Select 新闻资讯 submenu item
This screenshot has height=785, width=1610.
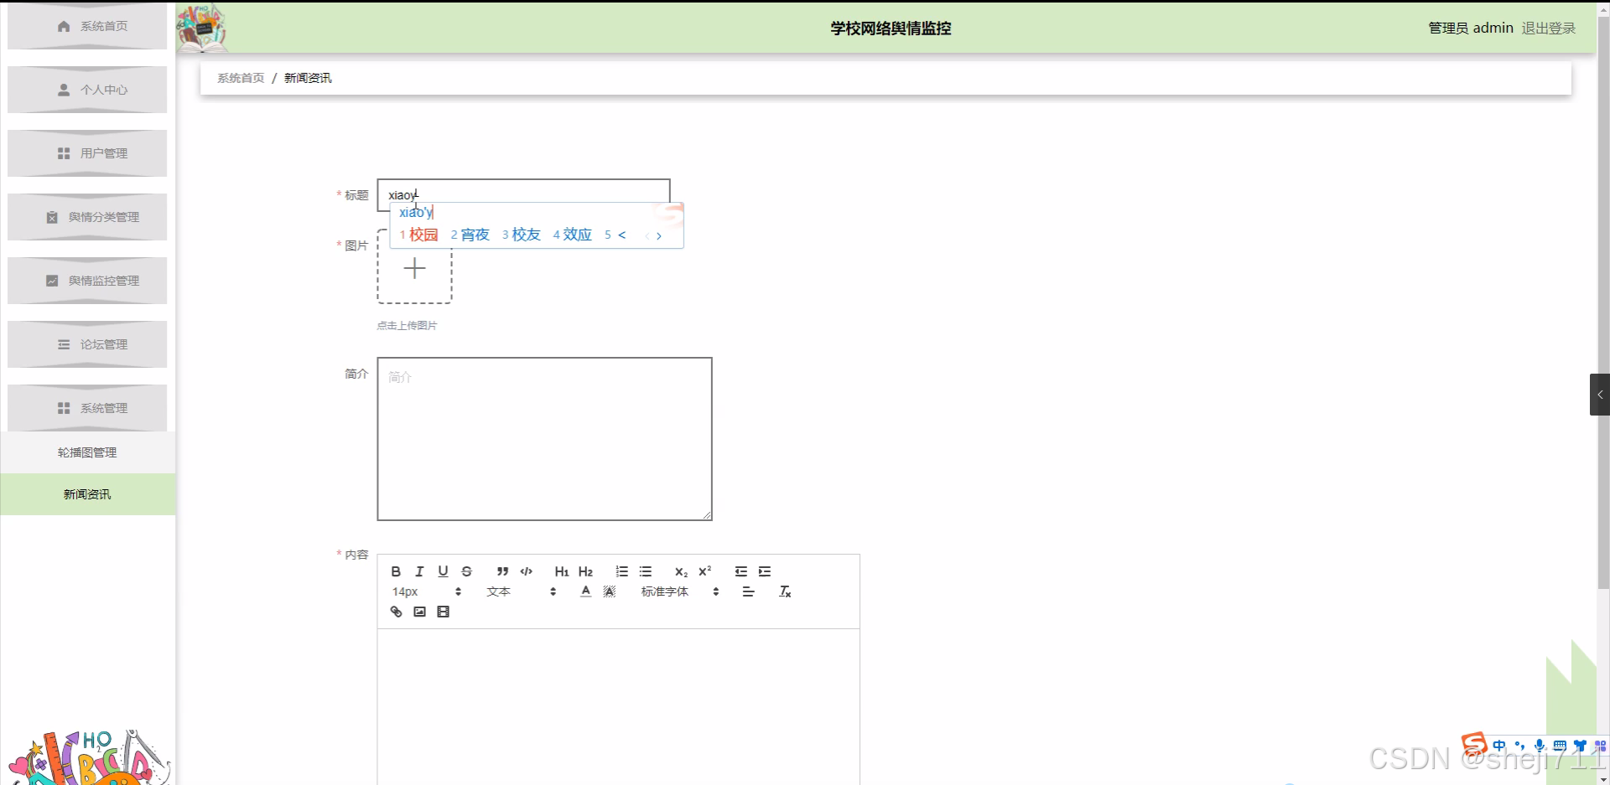87,494
